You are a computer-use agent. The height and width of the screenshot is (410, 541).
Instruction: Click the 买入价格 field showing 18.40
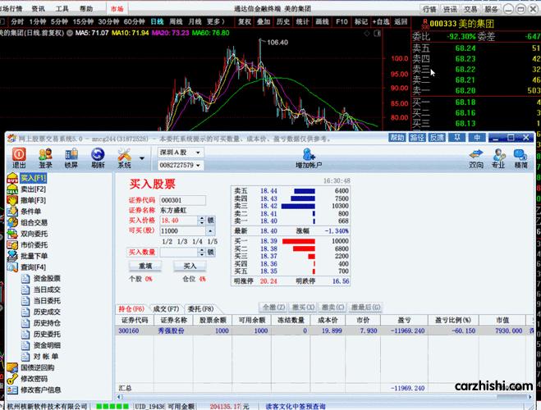pos(179,221)
